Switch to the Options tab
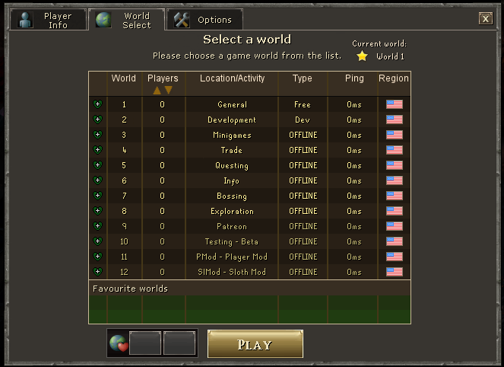The image size is (504, 367). [204, 20]
